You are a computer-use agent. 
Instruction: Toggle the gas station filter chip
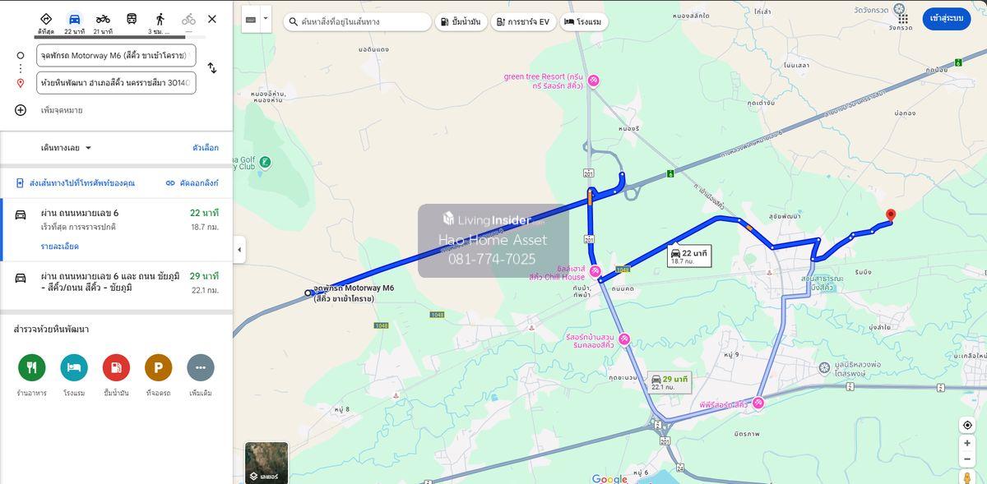460,22
